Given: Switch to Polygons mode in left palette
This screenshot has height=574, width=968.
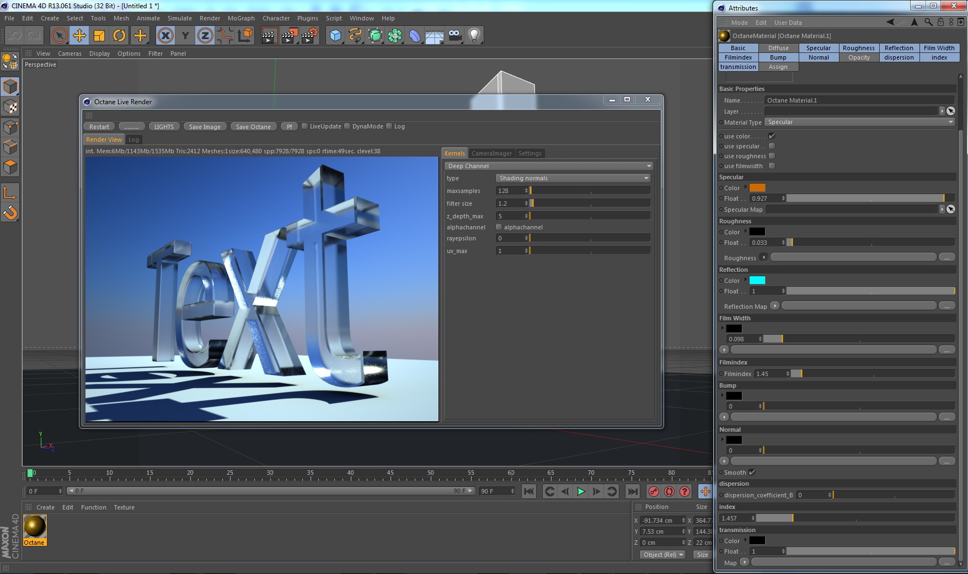Looking at the screenshot, I should pyautogui.click(x=10, y=167).
